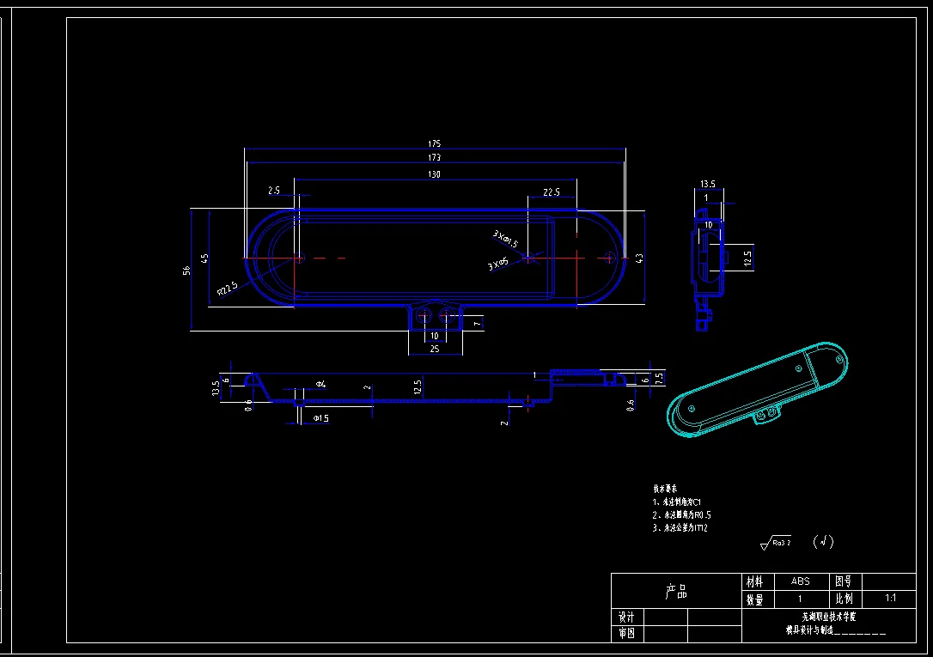Select the 审图 label cell
Image resolution: width=933 pixels, height=657 pixels.
click(x=627, y=634)
